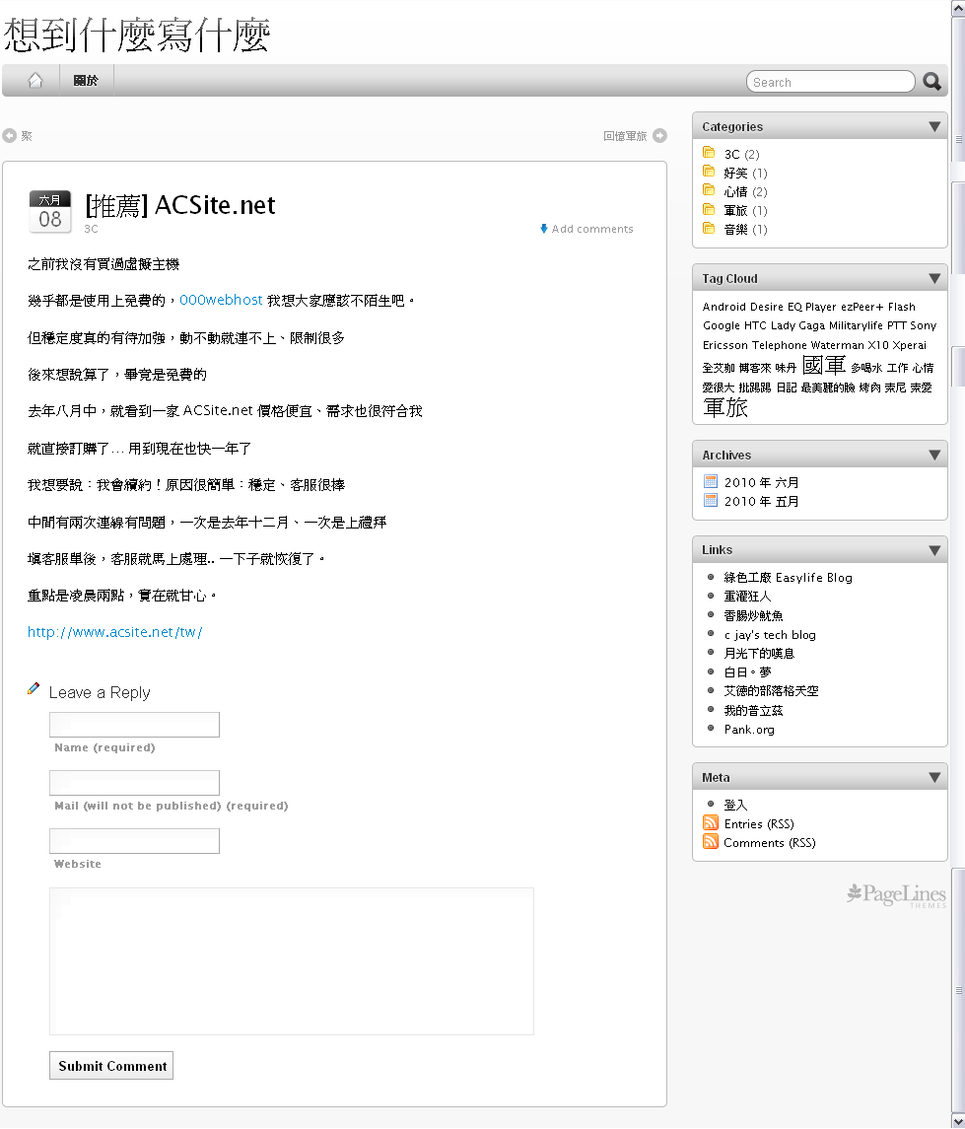This screenshot has width=965, height=1129.
Task: Open the 關於 menu item
Action: [86, 80]
